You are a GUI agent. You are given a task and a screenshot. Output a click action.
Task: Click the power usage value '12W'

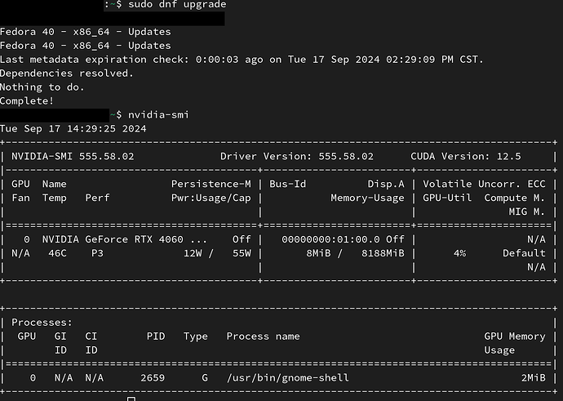193,253
